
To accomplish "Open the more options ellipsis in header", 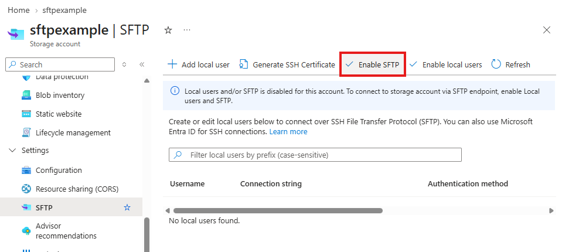I will (187, 30).
